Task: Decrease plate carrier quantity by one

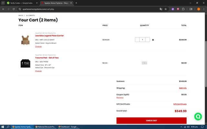Action: [x=137, y=40]
